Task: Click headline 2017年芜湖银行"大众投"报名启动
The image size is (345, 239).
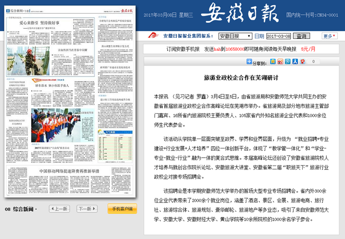Action: tap(52, 148)
